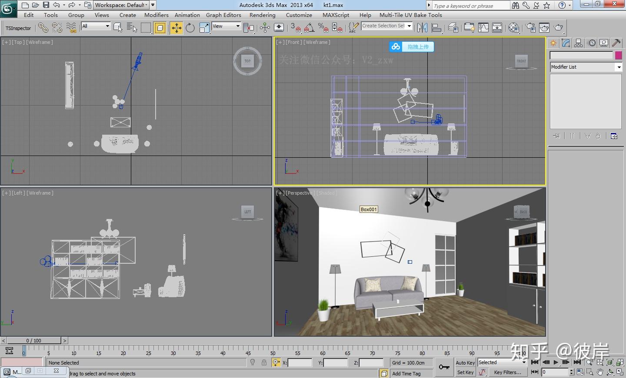Click the Align tool icon

coord(436,28)
